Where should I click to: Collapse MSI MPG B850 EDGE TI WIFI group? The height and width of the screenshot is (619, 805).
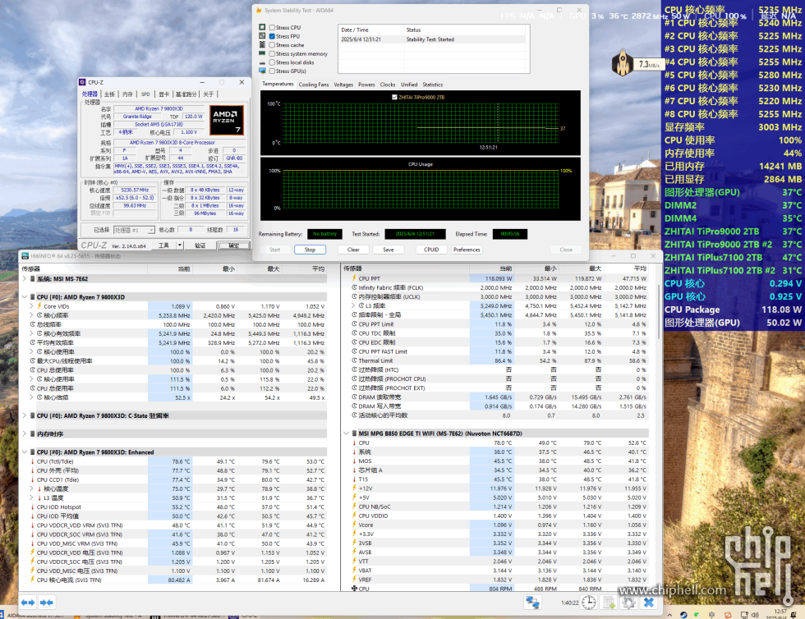346,433
